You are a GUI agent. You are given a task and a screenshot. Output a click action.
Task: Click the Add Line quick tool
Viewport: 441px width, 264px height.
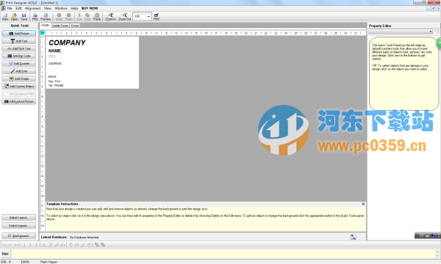[x=19, y=71]
